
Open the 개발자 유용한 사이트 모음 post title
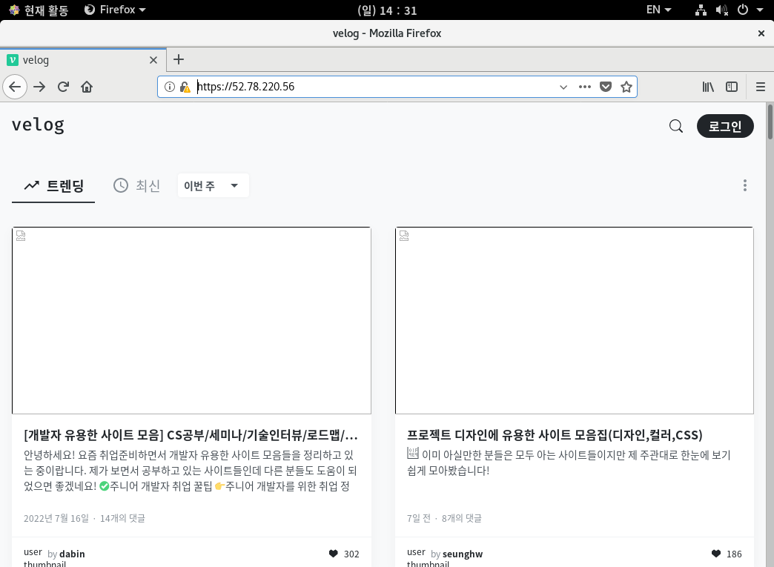[x=191, y=435]
